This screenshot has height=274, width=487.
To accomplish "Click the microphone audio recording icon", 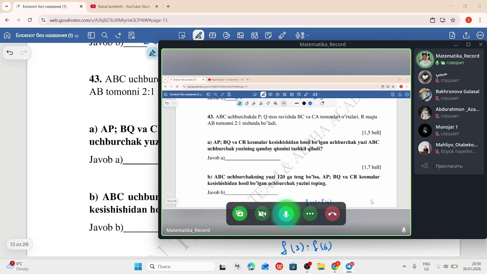I will 299,35.
